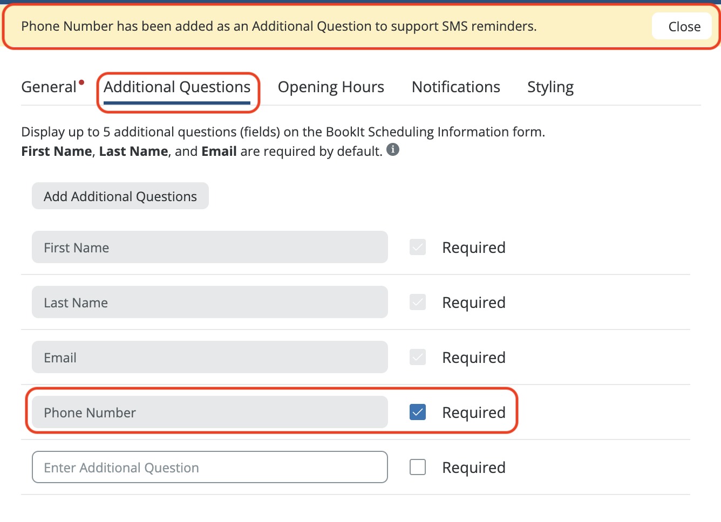Click the First Name question field

click(209, 248)
